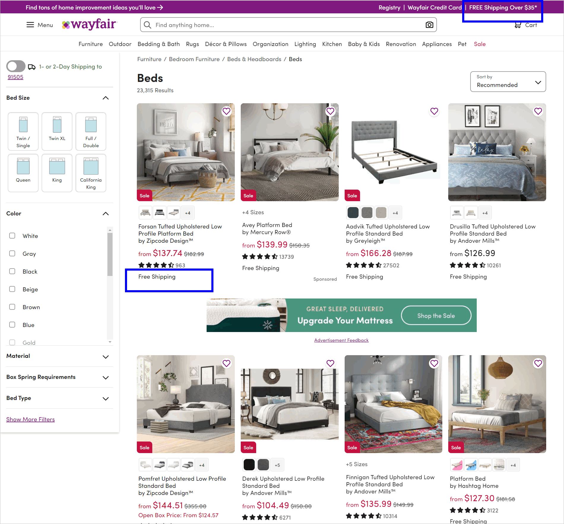Open the shopping cart

point(526,25)
